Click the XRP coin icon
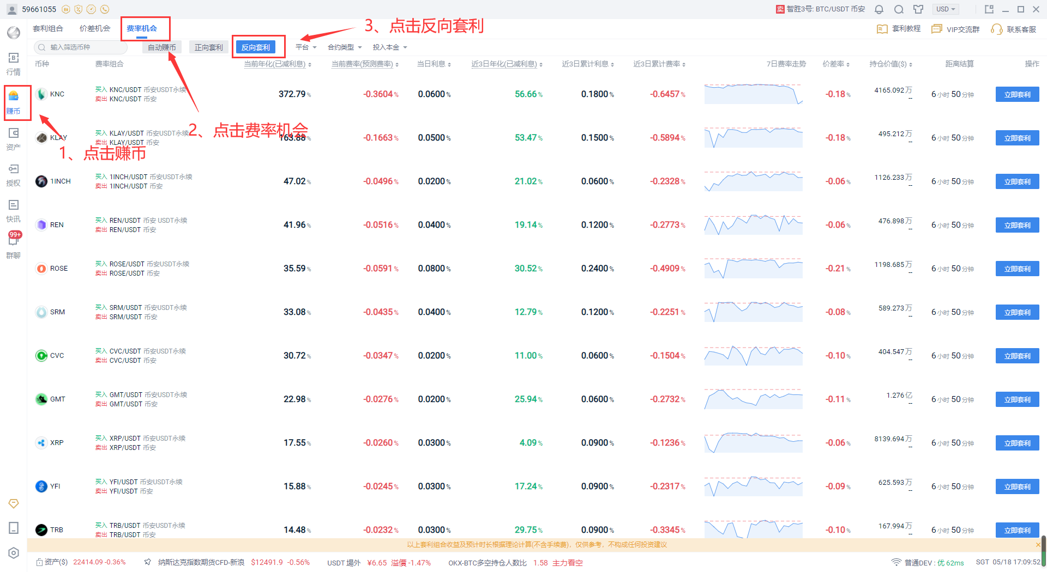The height and width of the screenshot is (572, 1047). tap(41, 443)
